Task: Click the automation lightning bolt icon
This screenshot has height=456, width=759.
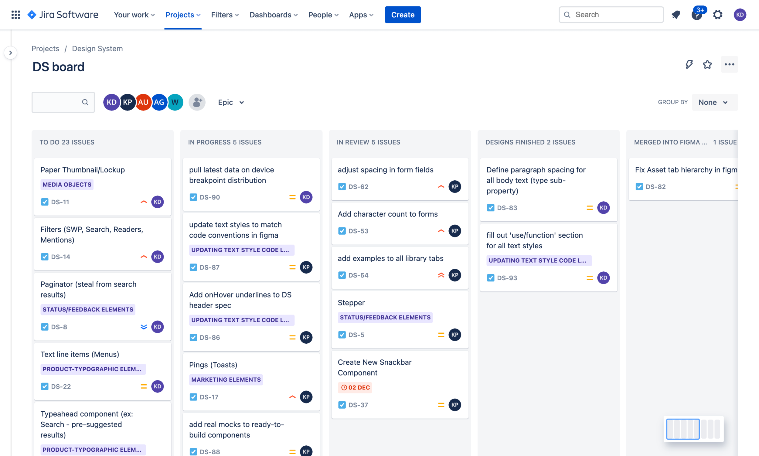Action: click(689, 64)
